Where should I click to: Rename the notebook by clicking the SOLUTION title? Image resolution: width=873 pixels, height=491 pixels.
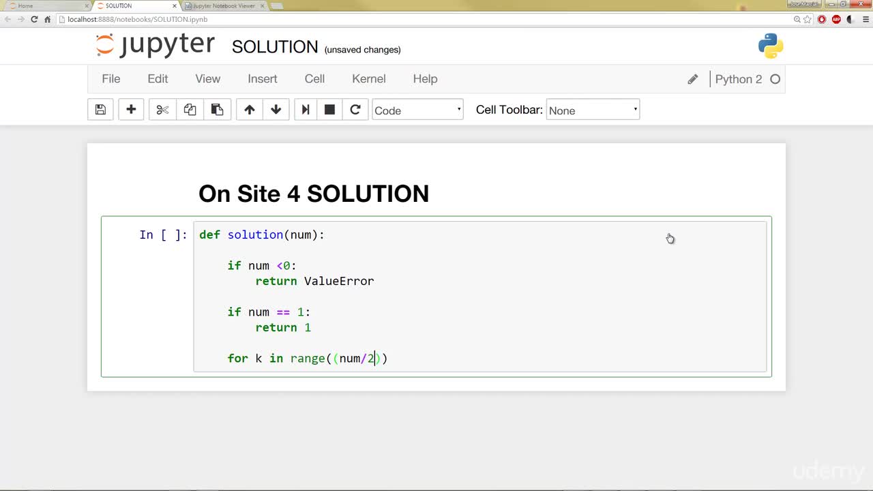pyautogui.click(x=275, y=47)
